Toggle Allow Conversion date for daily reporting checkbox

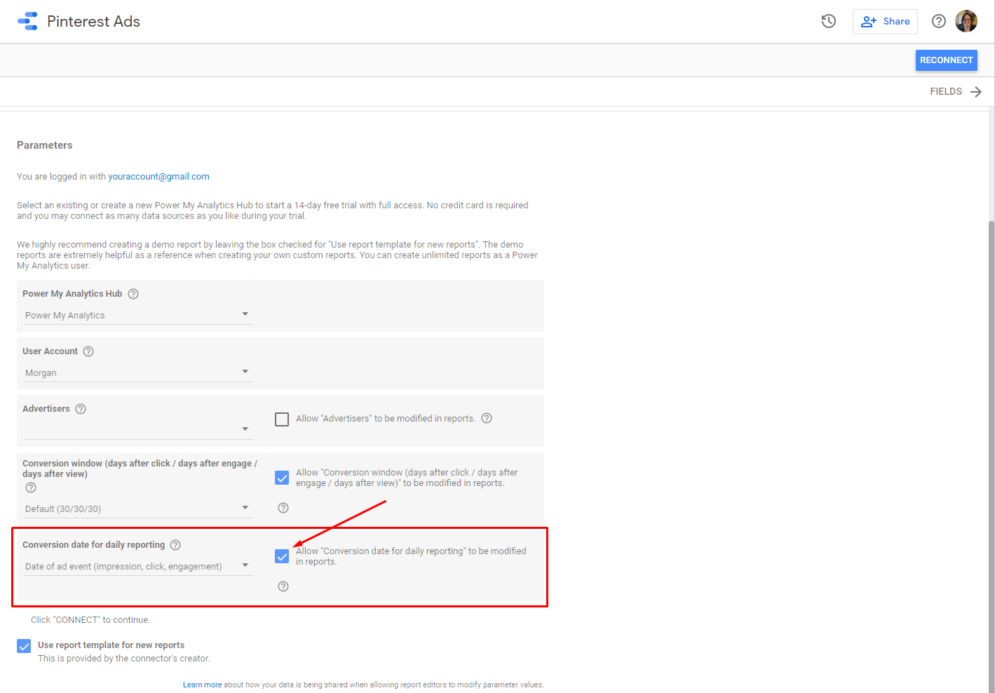tap(282, 556)
